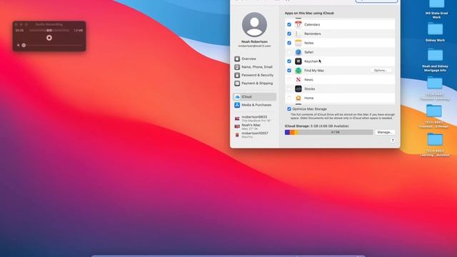Click the Audio Recording volume slider knob

24,45
